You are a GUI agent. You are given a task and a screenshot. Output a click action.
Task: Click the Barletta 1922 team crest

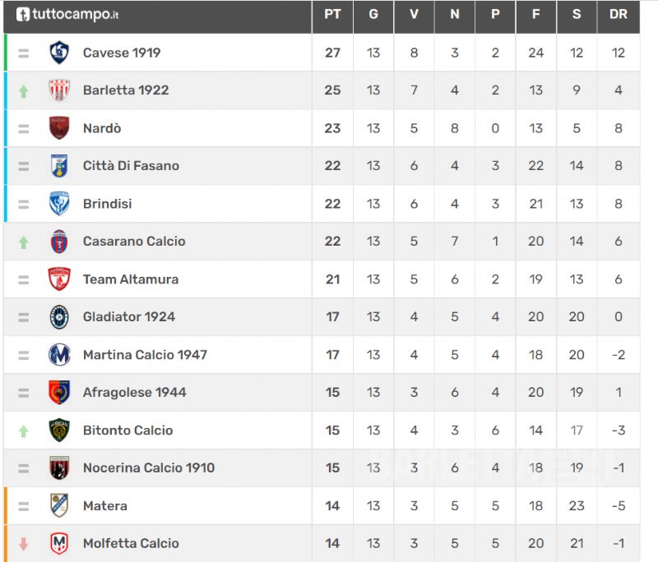(59, 90)
